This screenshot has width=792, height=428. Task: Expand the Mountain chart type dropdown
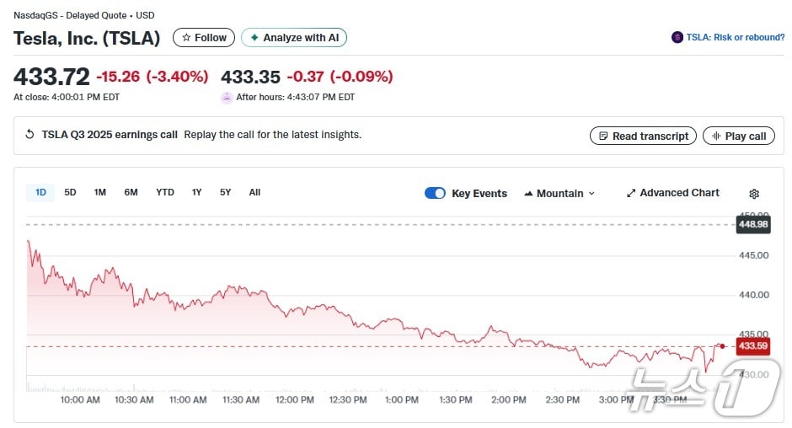[559, 193]
